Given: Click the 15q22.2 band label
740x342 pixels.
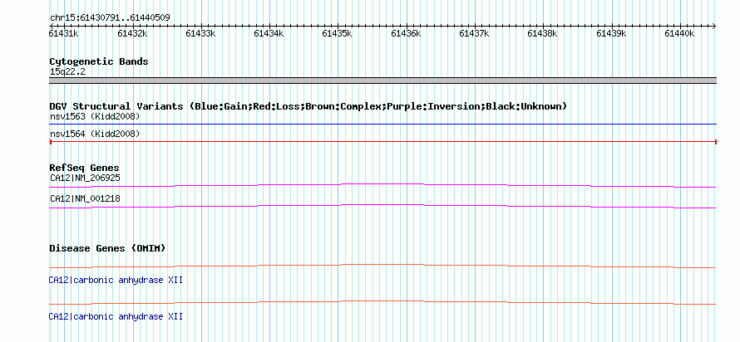Looking at the screenshot, I should (67, 72).
